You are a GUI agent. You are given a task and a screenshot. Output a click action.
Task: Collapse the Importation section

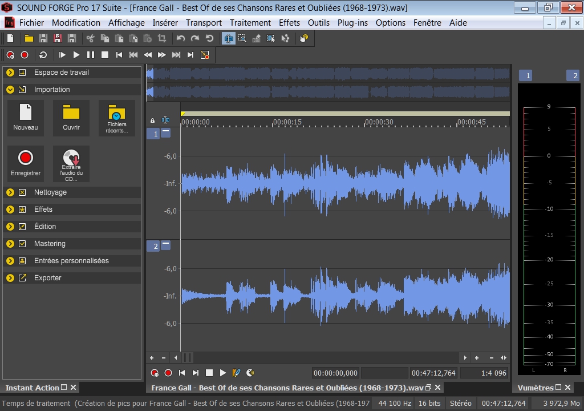[x=10, y=90]
